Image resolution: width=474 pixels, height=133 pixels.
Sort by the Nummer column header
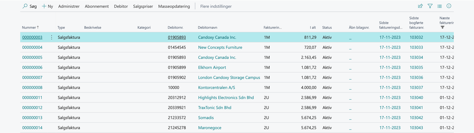(29, 27)
